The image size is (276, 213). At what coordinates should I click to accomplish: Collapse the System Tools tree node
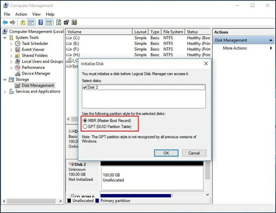tap(5, 38)
